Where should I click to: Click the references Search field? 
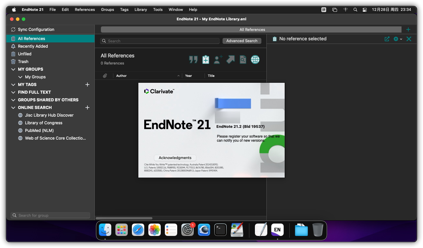[x=160, y=41]
